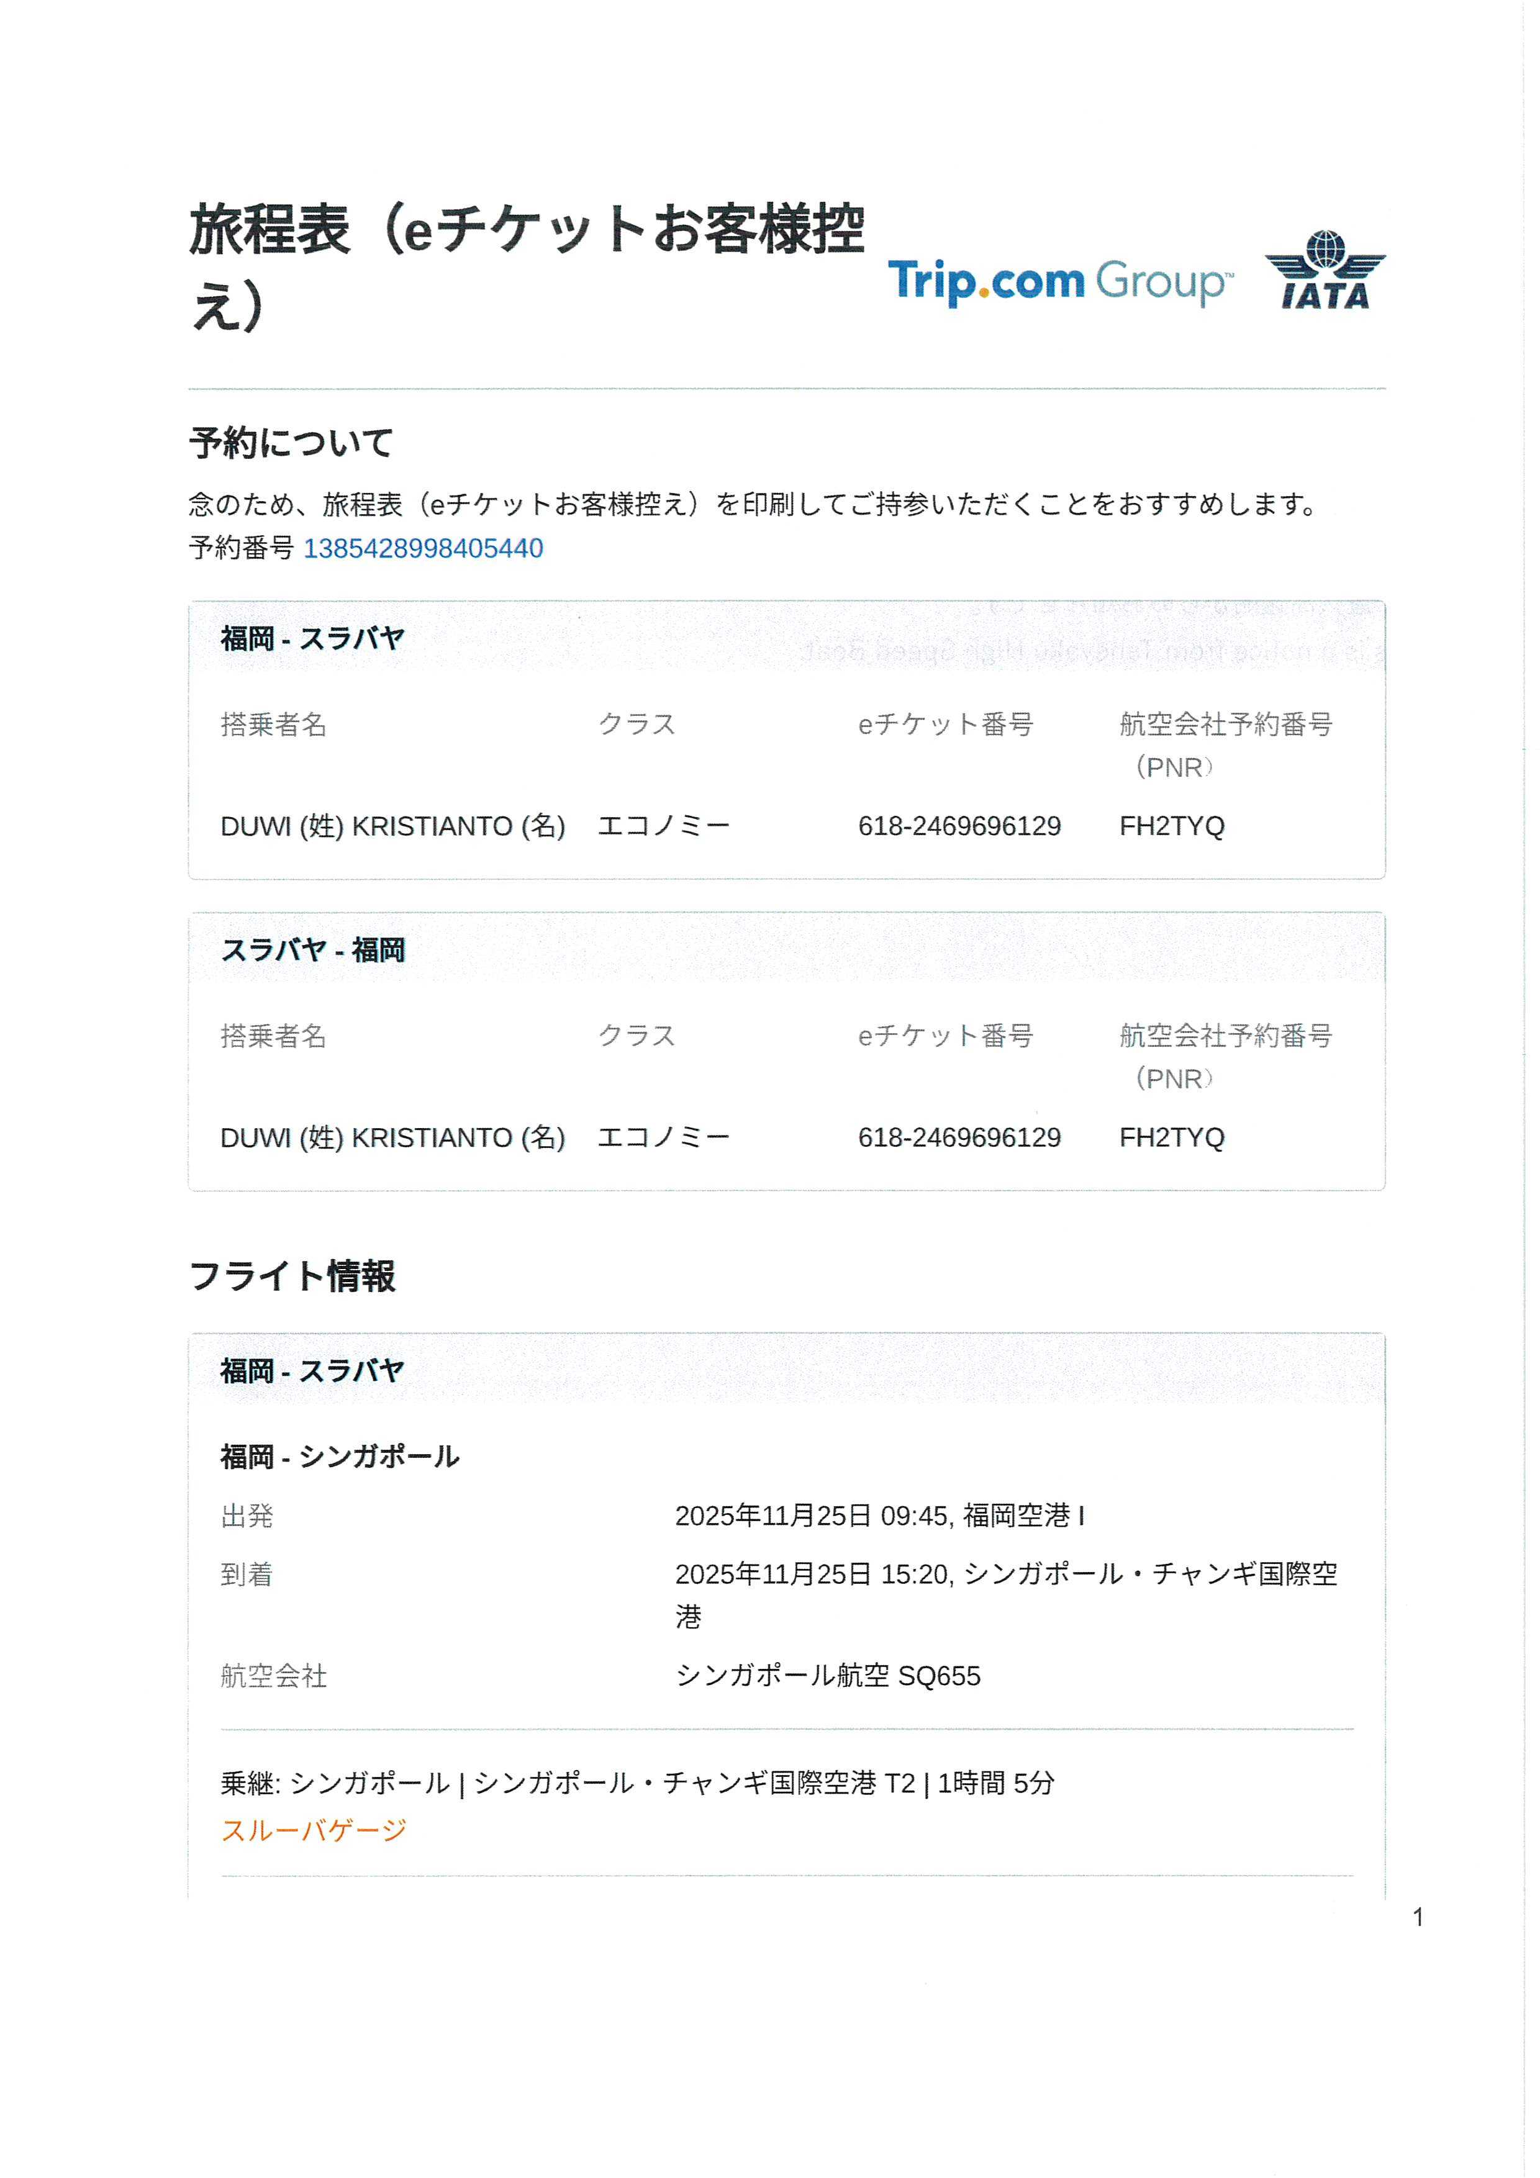
Task: Click the 乗継 transfer info line
Action: (636, 1783)
